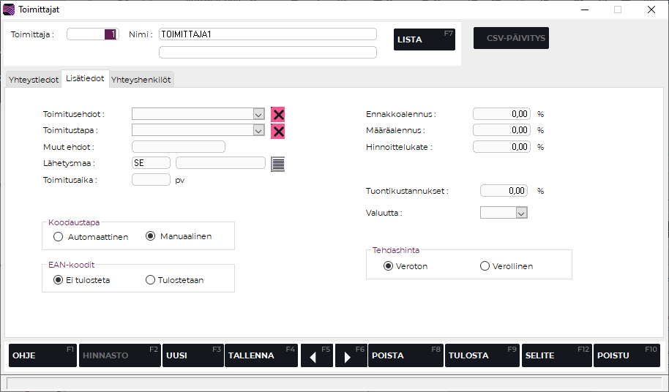Clear Toimitusehdot with the red X icon
This screenshot has height=392, width=669.
point(278,114)
